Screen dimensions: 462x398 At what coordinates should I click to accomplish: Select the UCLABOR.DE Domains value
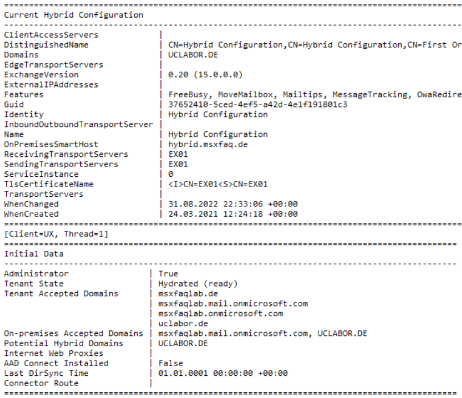(193, 55)
